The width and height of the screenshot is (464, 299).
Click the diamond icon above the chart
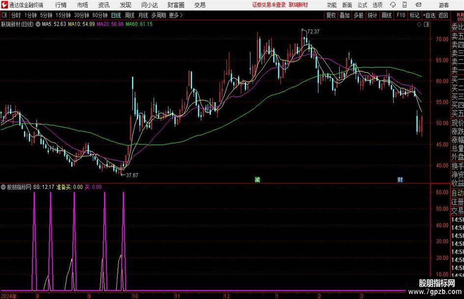[x=419, y=24]
